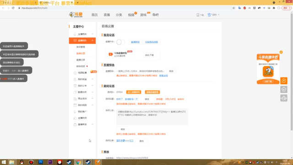Click first orange button next to room ID 69964
The image size is (293, 165).
134,92
